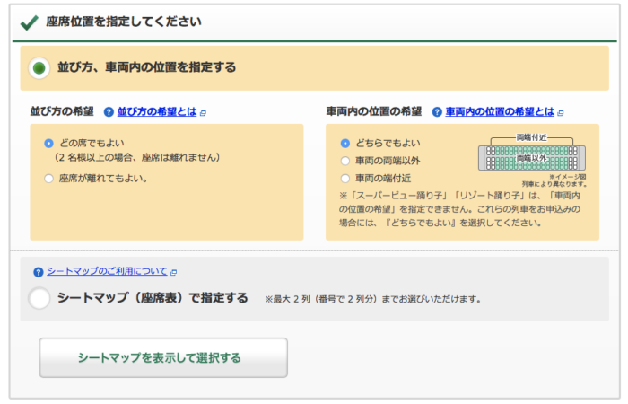Pick the 車両の端付近 radio option
Screen dimensions: 628x404
point(345,178)
